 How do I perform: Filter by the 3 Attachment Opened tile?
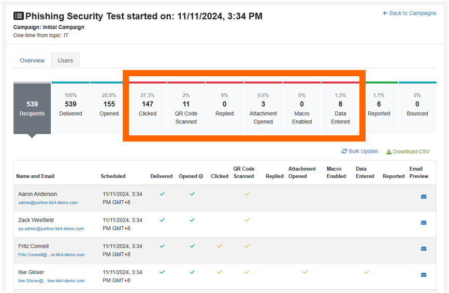pyautogui.click(x=263, y=108)
